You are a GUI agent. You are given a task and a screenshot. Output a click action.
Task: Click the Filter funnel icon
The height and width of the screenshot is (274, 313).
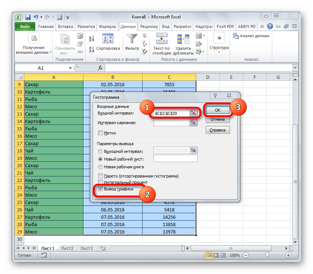click(x=132, y=40)
